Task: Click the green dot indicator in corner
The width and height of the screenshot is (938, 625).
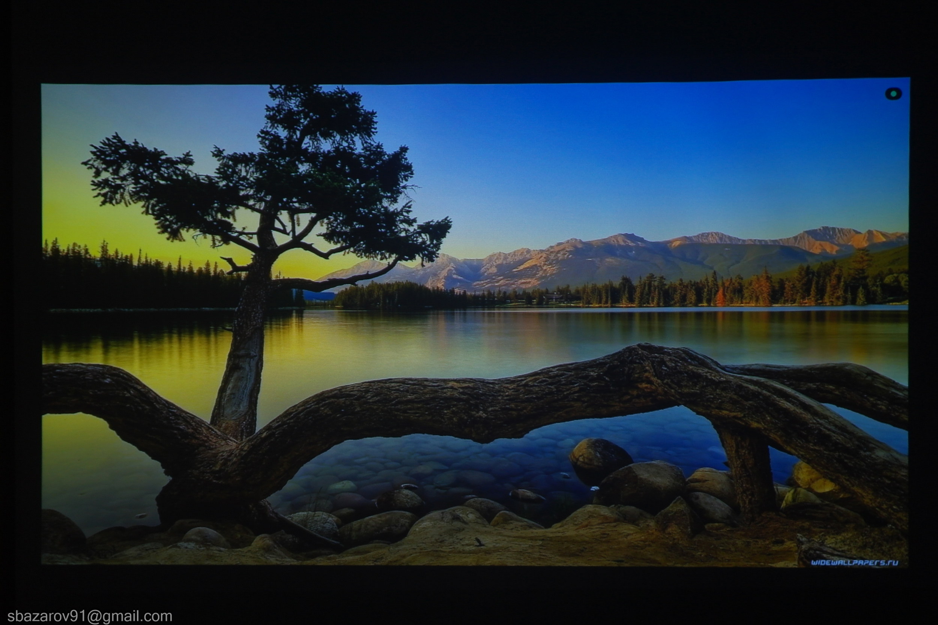Action: [894, 94]
